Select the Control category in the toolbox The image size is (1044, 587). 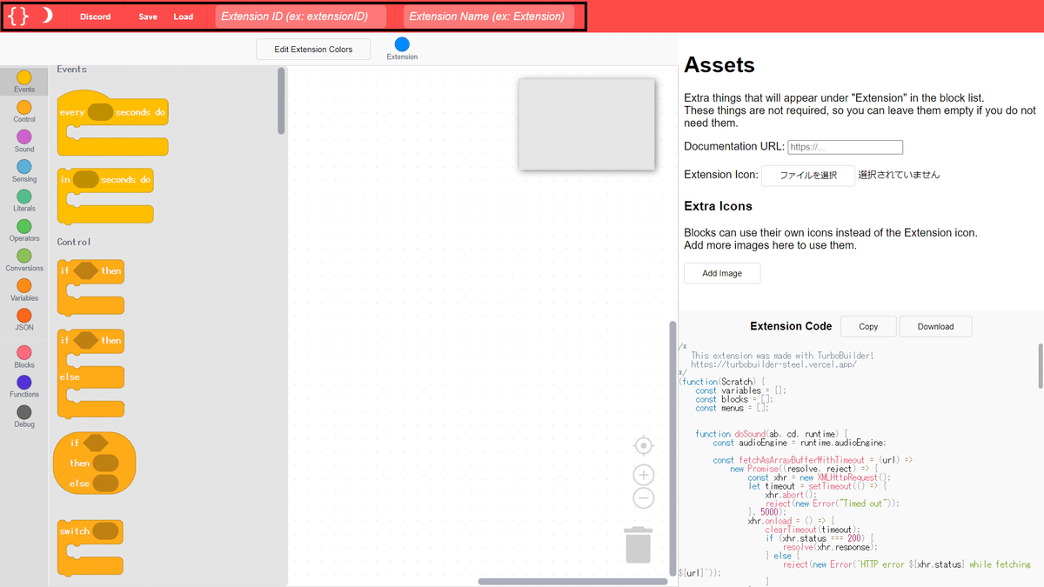(x=24, y=111)
